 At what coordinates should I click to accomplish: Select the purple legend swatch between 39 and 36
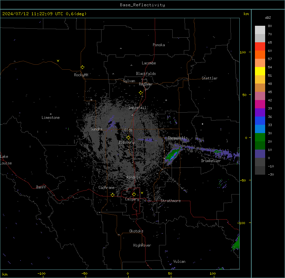[260, 112]
